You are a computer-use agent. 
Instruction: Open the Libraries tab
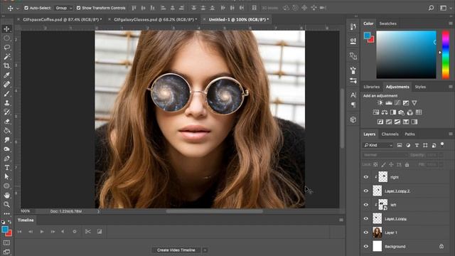click(371, 87)
